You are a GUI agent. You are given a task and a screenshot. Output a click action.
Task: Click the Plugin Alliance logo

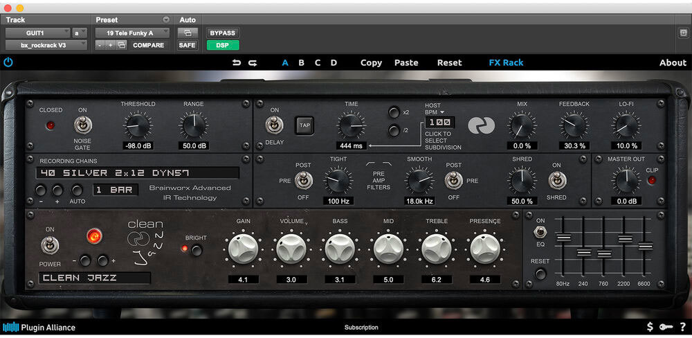39,327
